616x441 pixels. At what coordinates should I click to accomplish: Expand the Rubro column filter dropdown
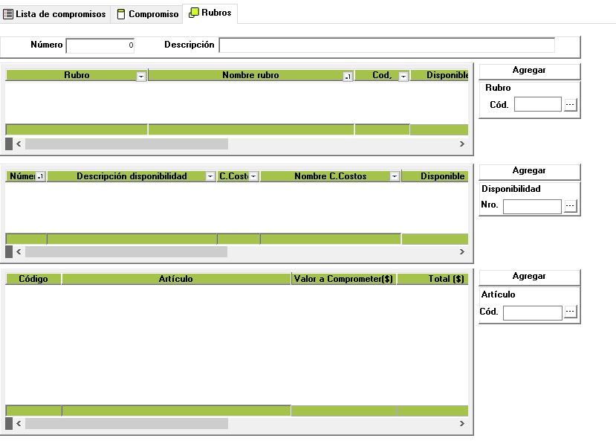click(x=141, y=76)
